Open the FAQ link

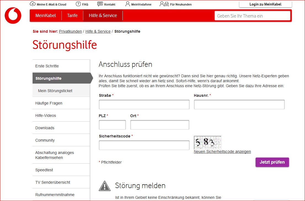click(85, 4)
